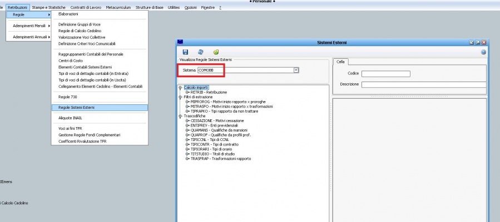This screenshot has width=500, height=222.
Task: Click the Codice input field
Action: (386, 74)
